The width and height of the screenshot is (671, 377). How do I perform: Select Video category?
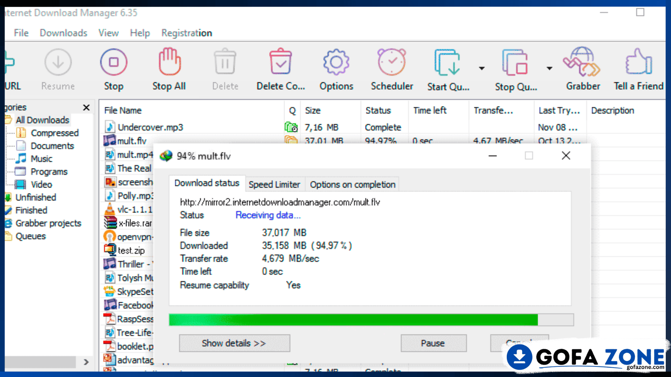[x=41, y=185]
